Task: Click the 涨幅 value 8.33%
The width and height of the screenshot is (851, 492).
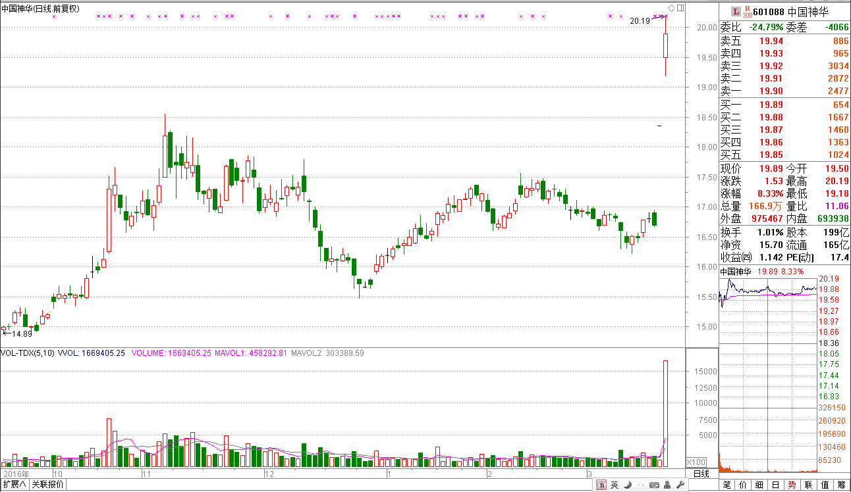Action: 770,194
